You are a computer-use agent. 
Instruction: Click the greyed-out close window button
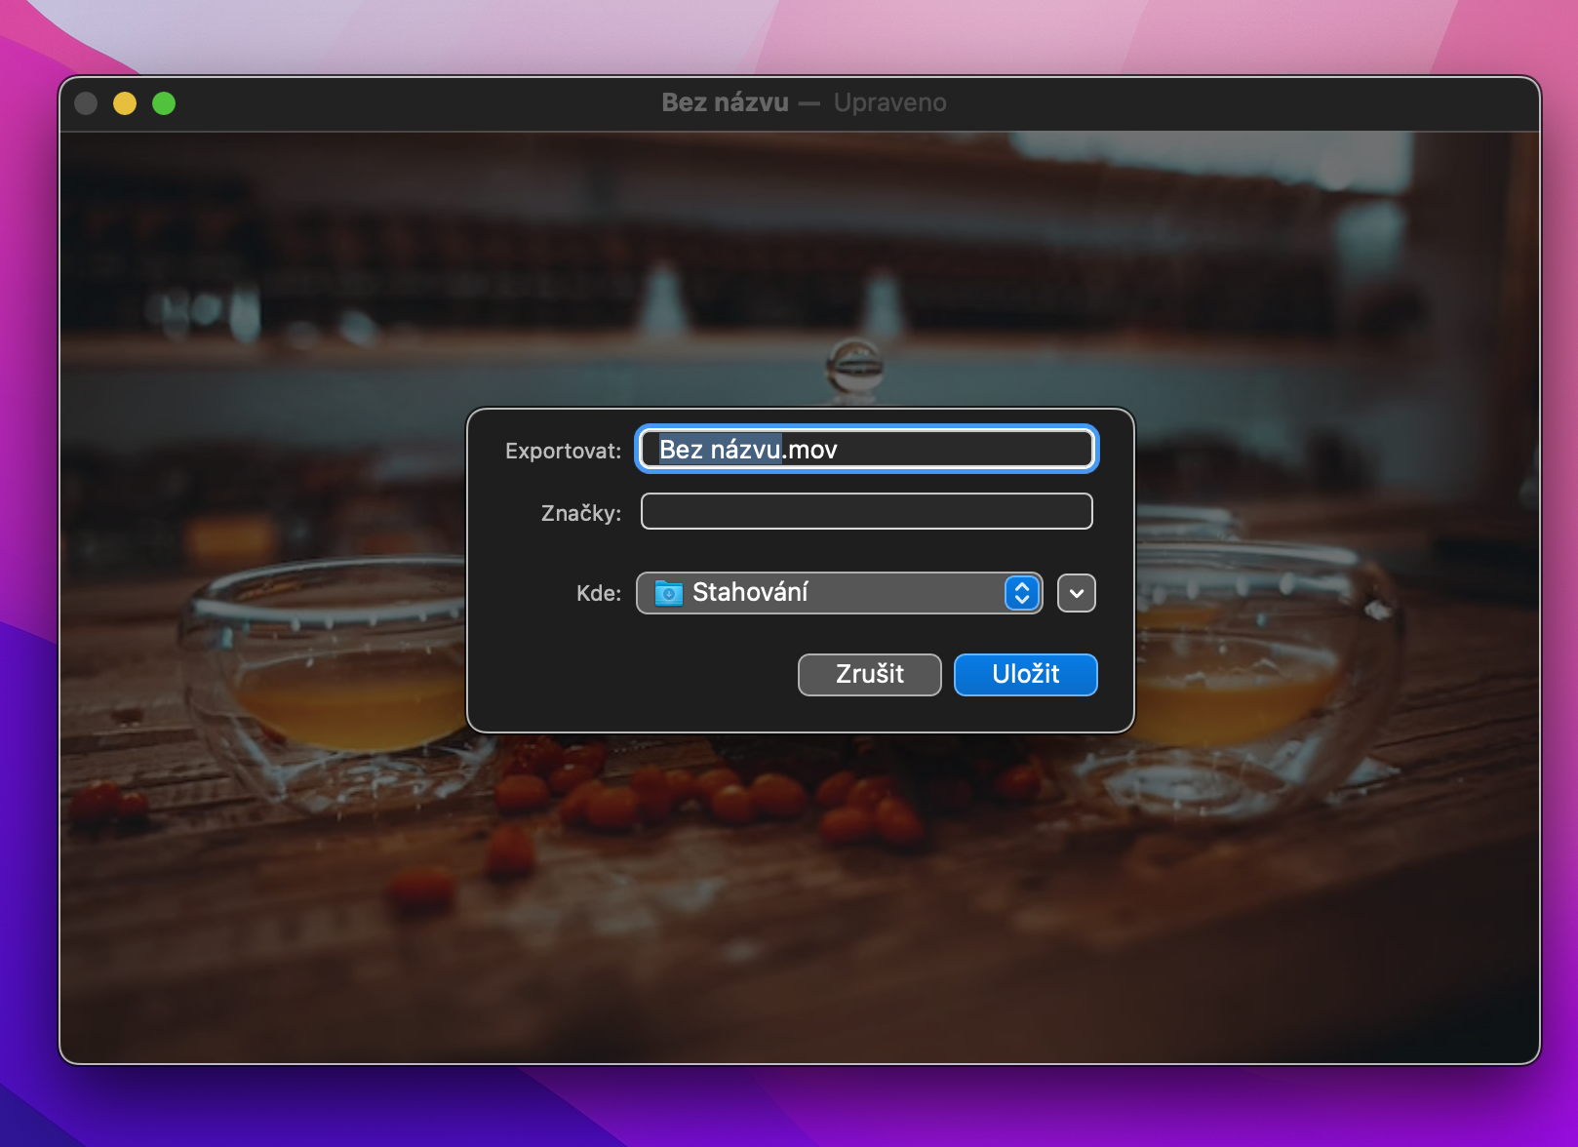tap(86, 103)
